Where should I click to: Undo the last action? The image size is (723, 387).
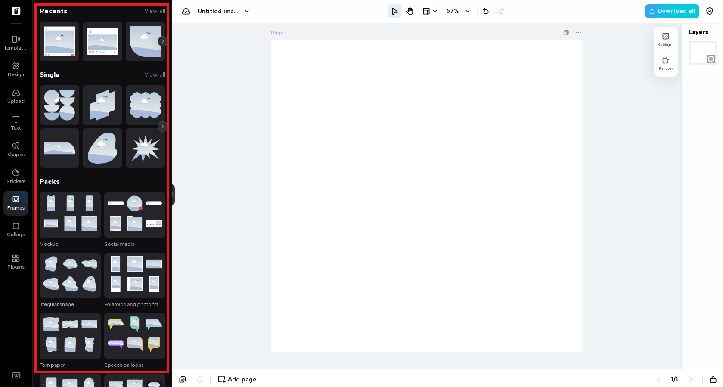point(486,11)
